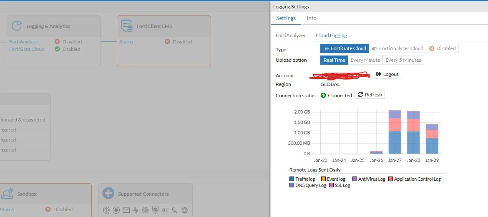Click the FortiClient EMS card title
488x217 pixels.
[154, 26]
